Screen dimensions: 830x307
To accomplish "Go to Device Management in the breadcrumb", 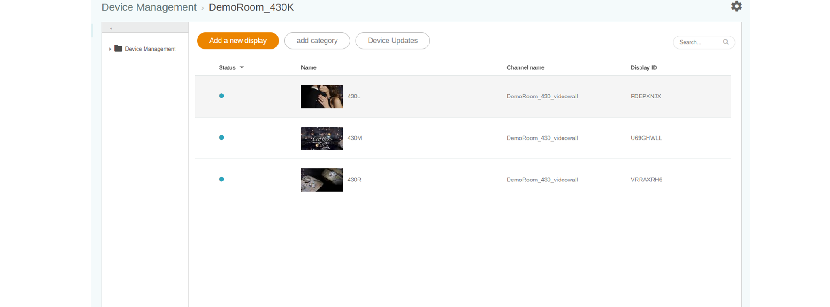I will tap(149, 7).
